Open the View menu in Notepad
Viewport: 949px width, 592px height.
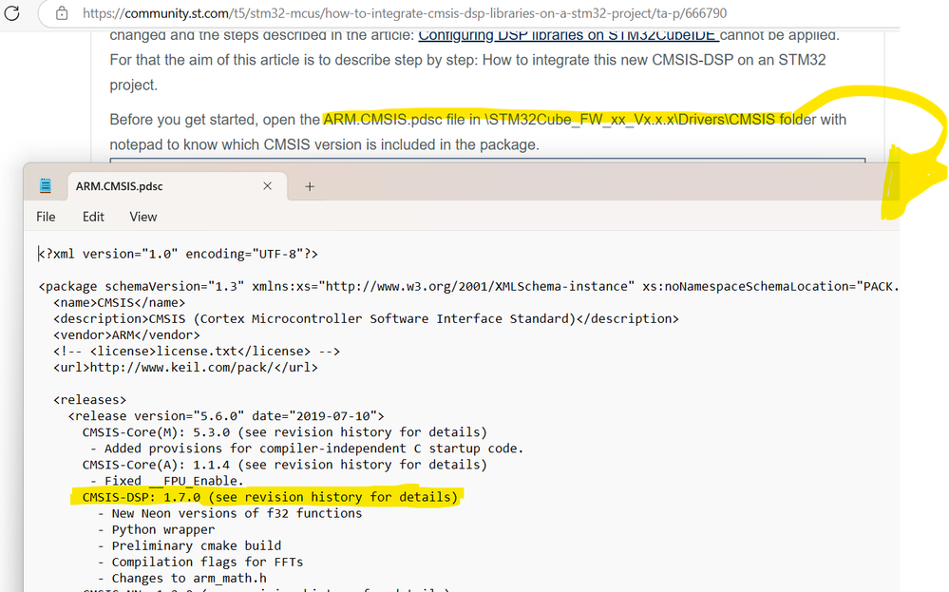tap(142, 217)
